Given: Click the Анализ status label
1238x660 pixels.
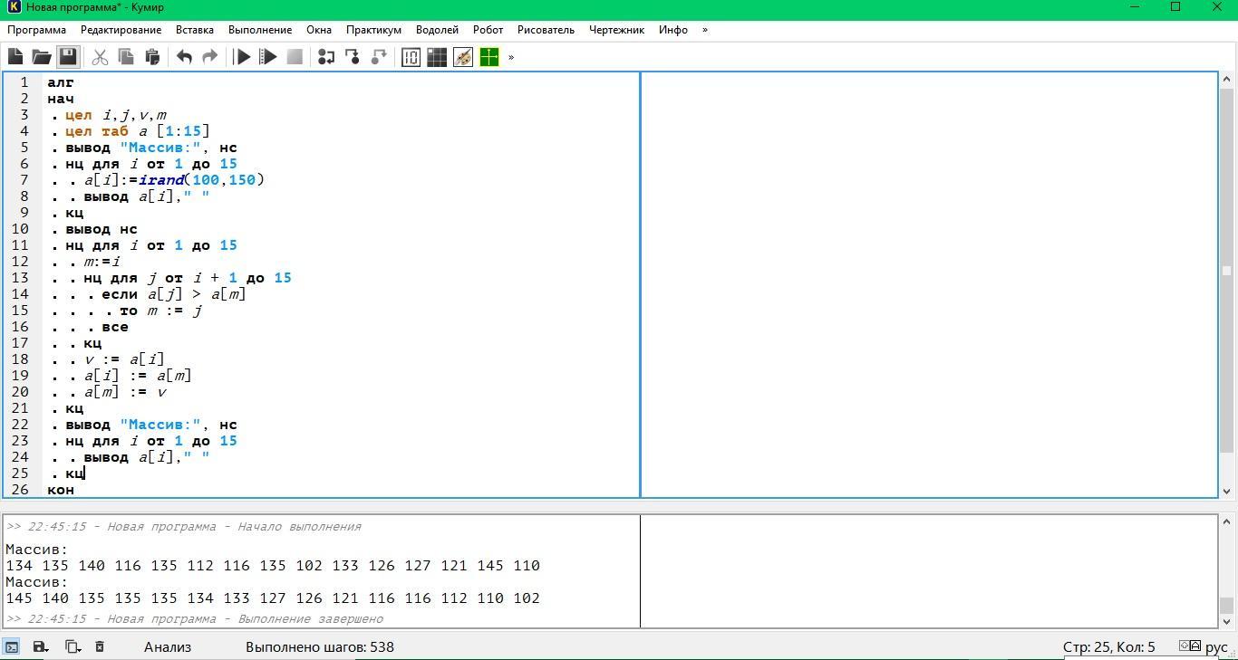Looking at the screenshot, I should click(168, 646).
